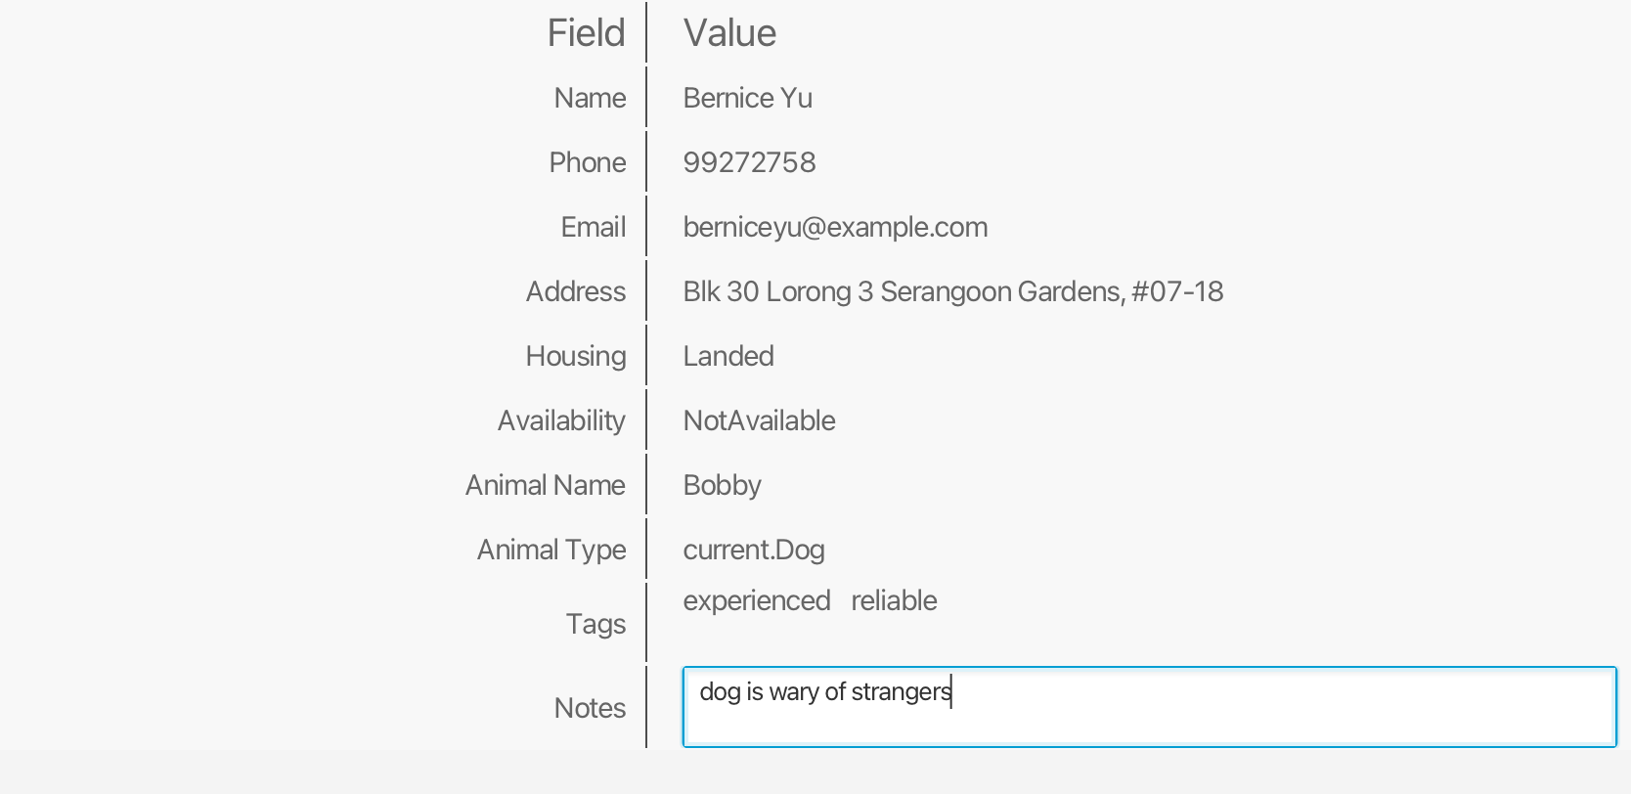Click the email berniceyu@example.com
This screenshot has width=1631, height=794.
click(x=835, y=227)
